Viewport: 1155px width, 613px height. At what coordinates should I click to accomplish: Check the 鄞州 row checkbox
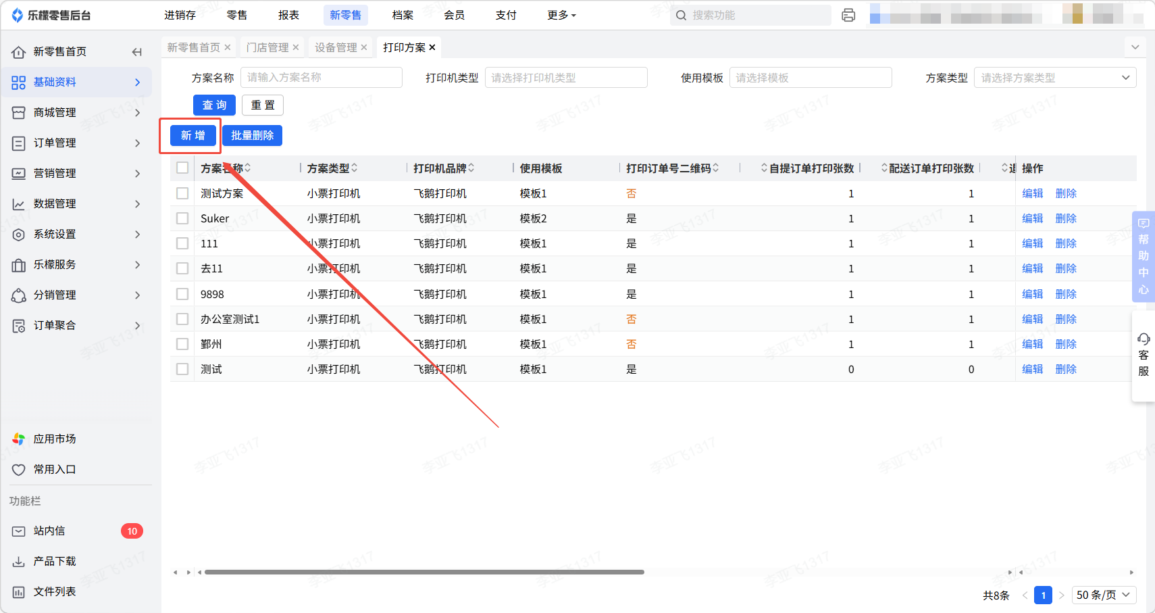[182, 344]
